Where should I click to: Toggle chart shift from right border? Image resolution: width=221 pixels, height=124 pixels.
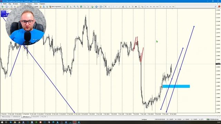pyautogui.click(x=88, y=7)
